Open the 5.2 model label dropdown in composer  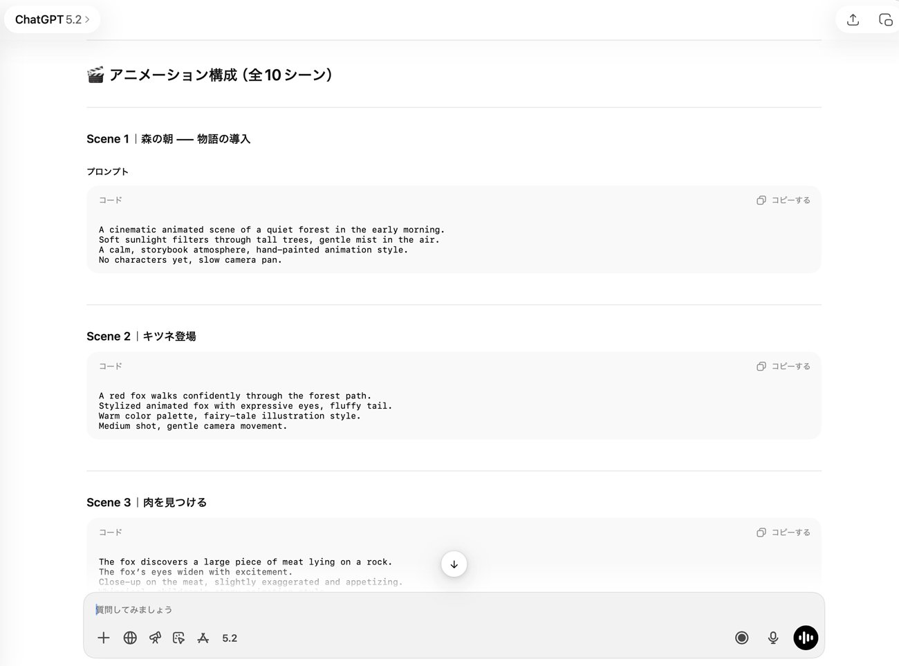pos(230,638)
